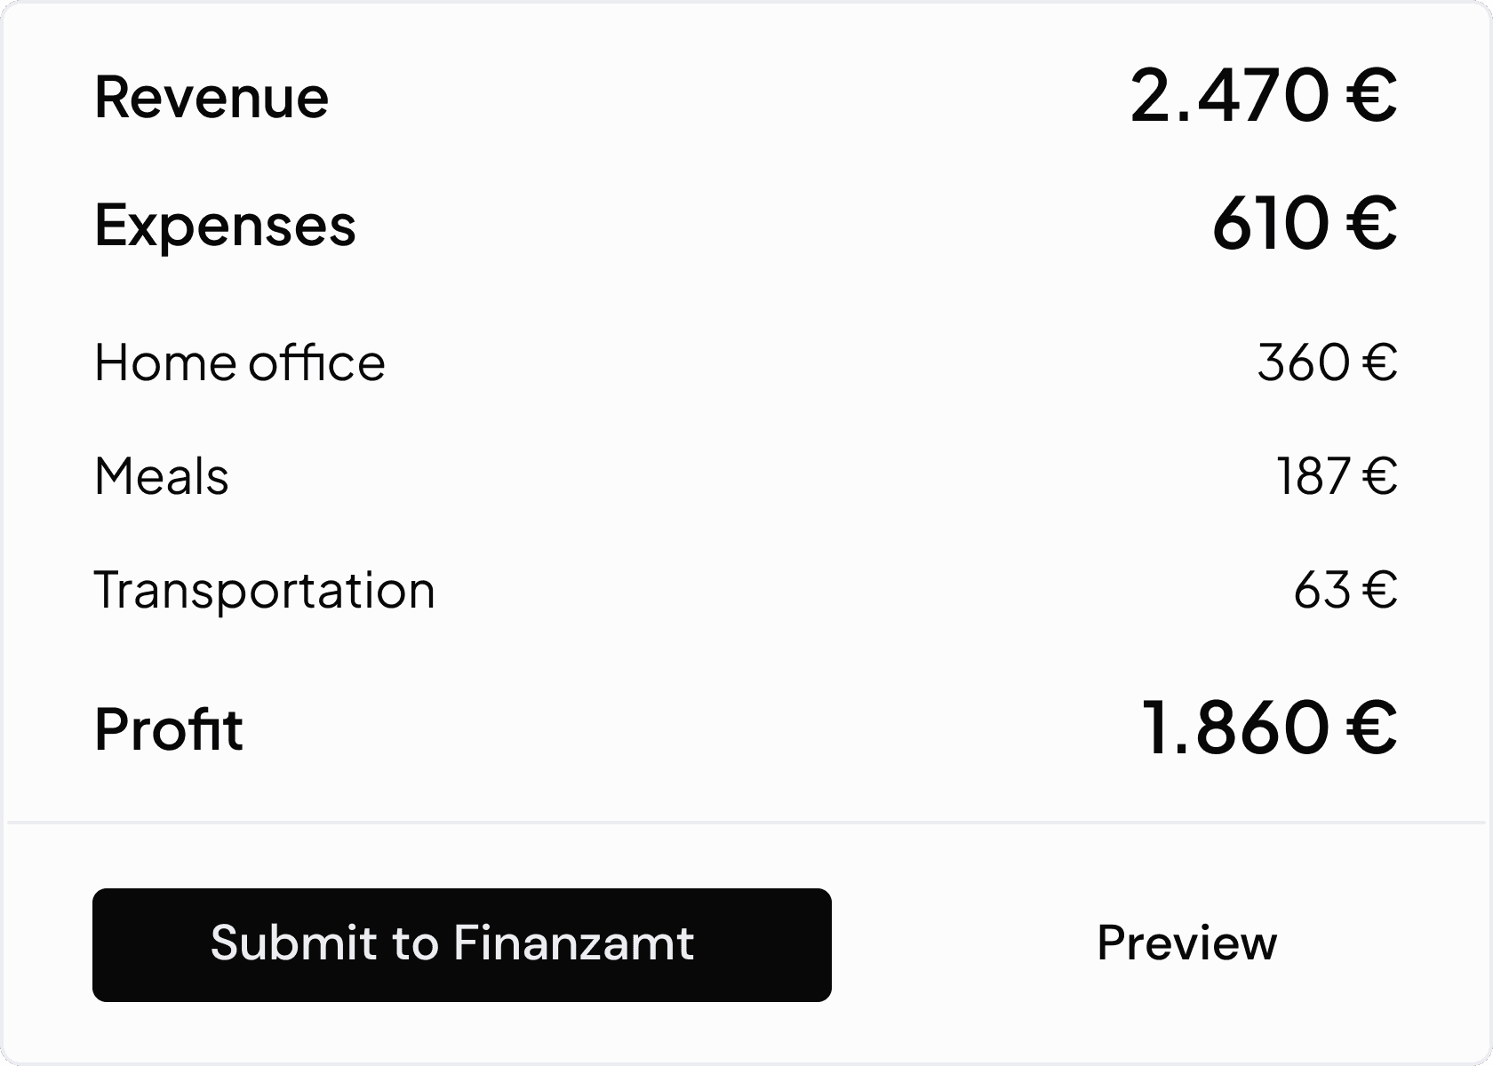Click the 63 € Transportation amount
The image size is (1493, 1066).
coord(1344,590)
